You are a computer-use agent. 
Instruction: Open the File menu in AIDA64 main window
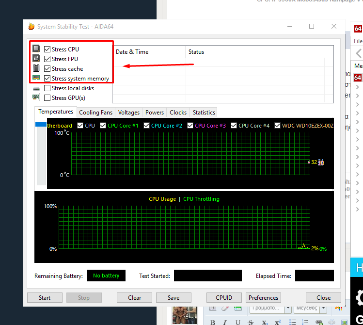coord(358,41)
